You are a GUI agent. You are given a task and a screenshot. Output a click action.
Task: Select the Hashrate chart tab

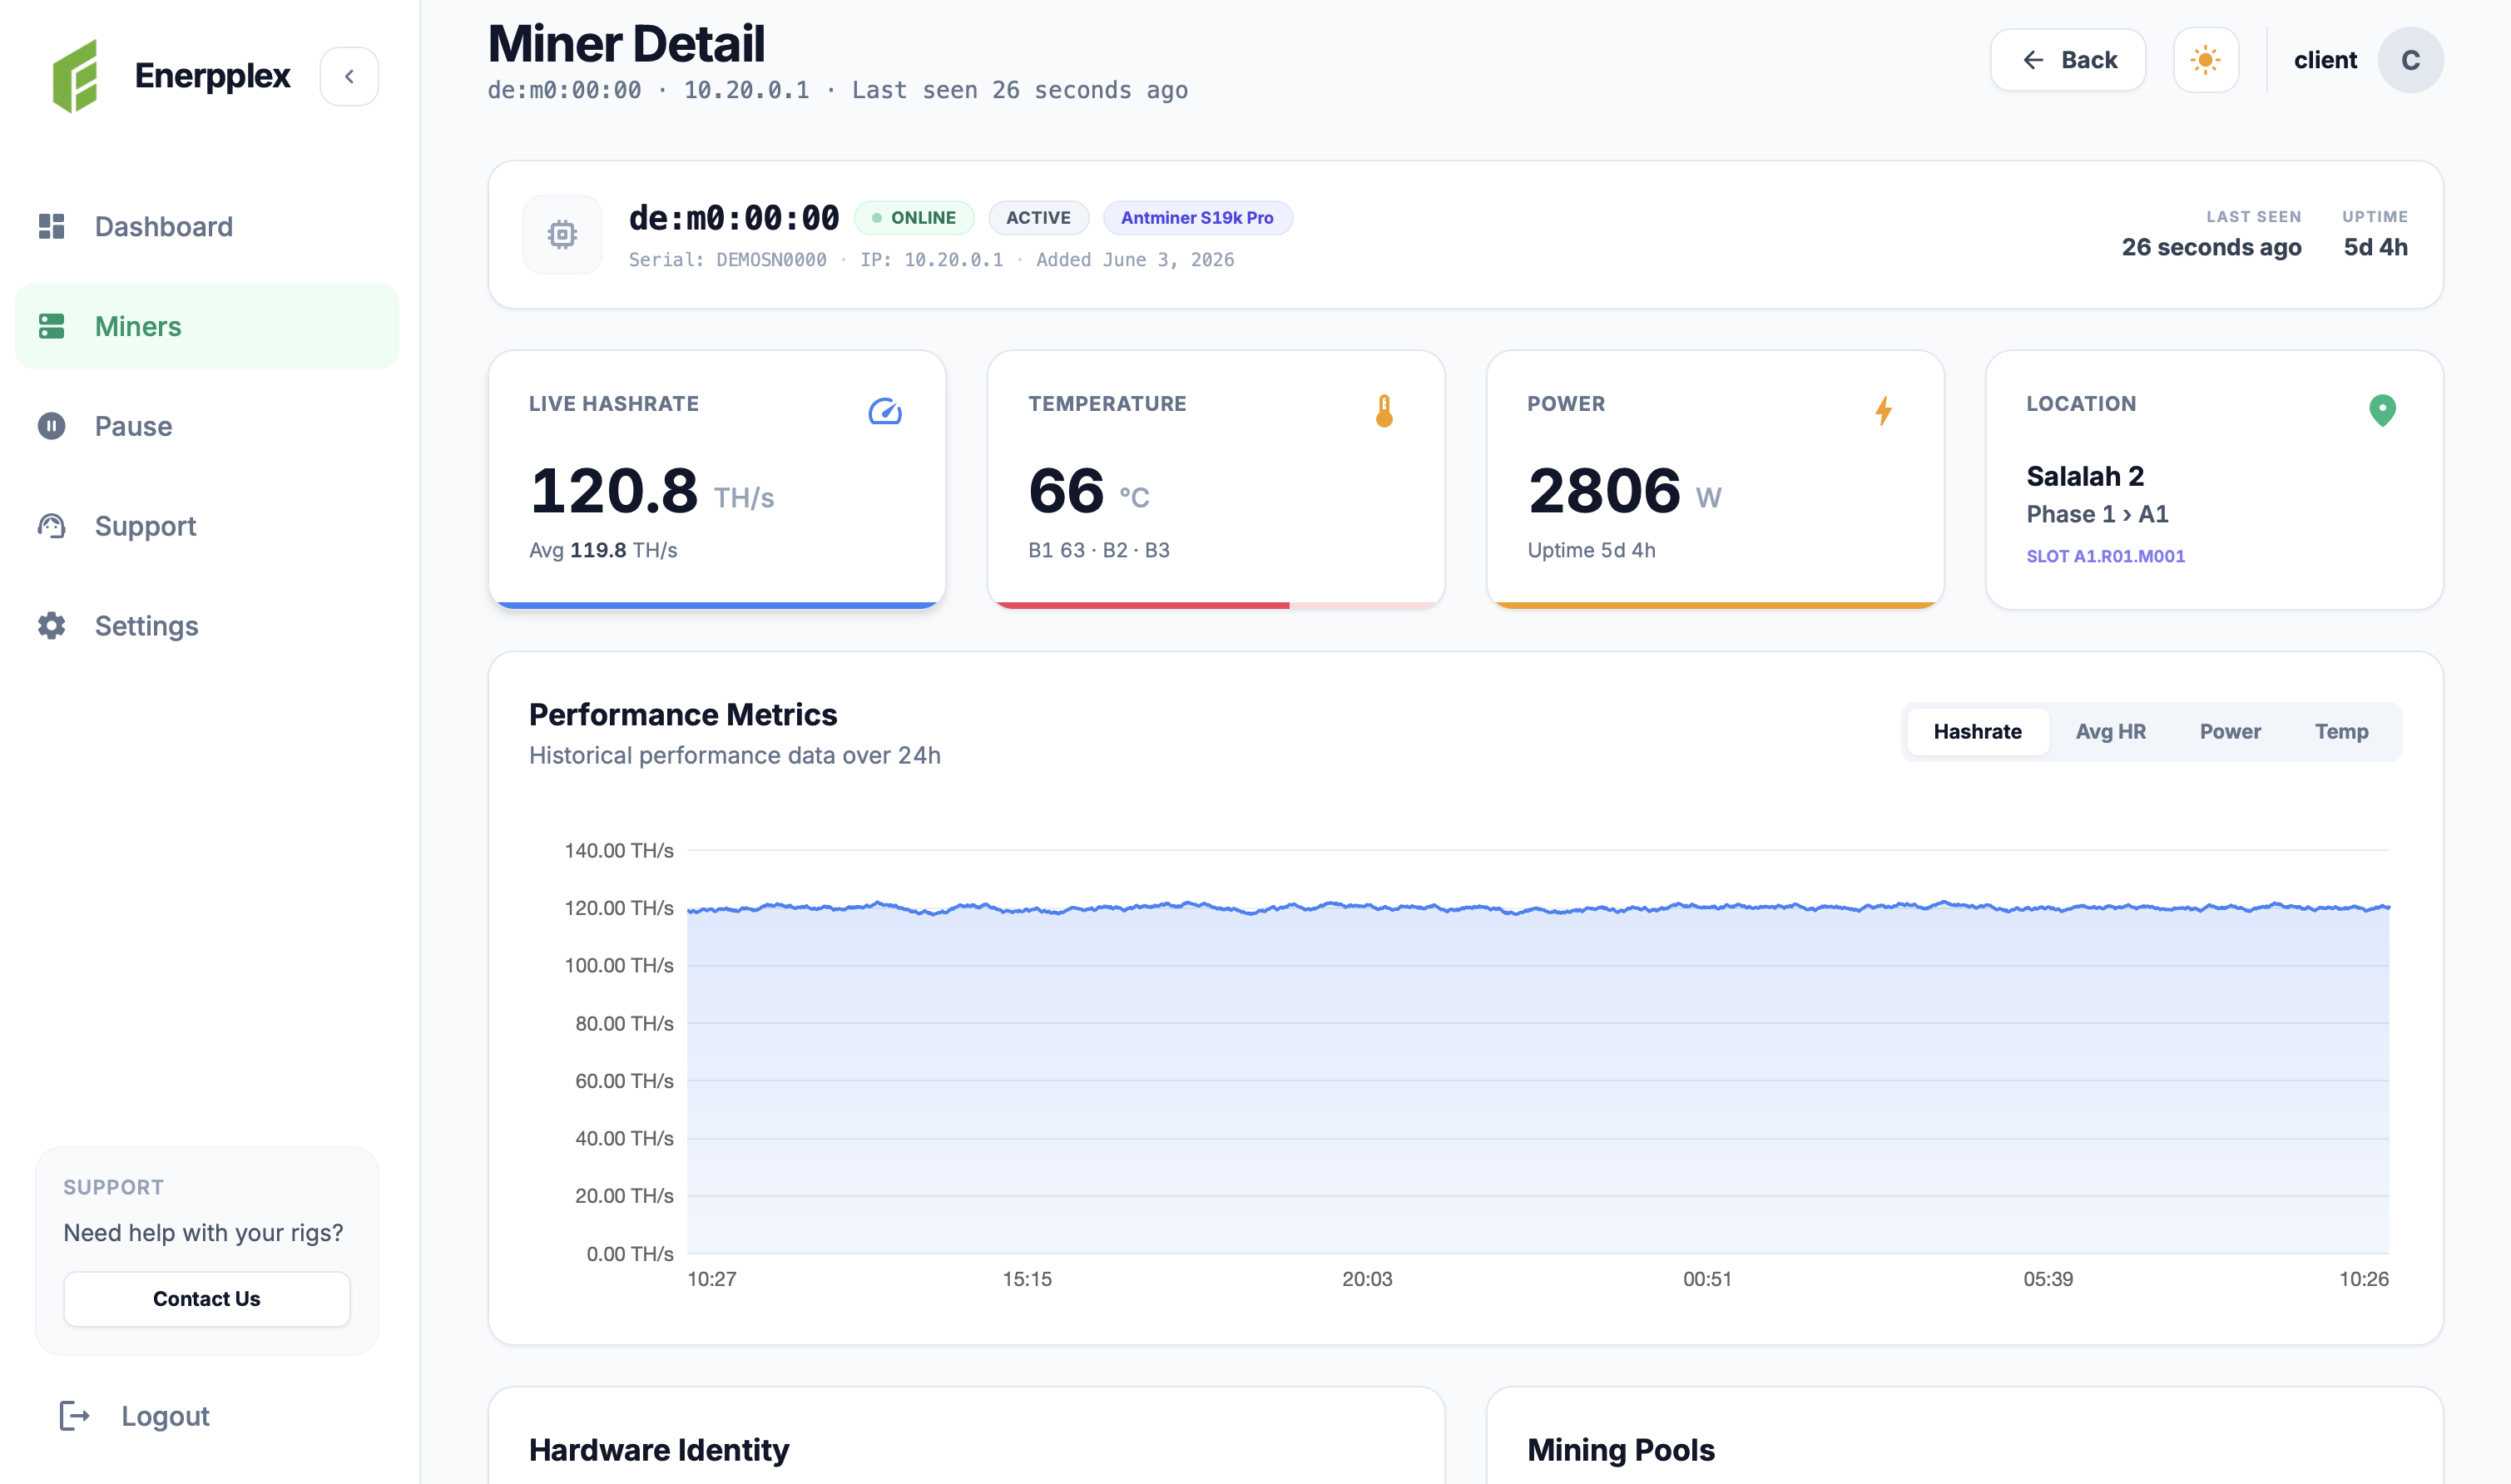pos(1977,731)
